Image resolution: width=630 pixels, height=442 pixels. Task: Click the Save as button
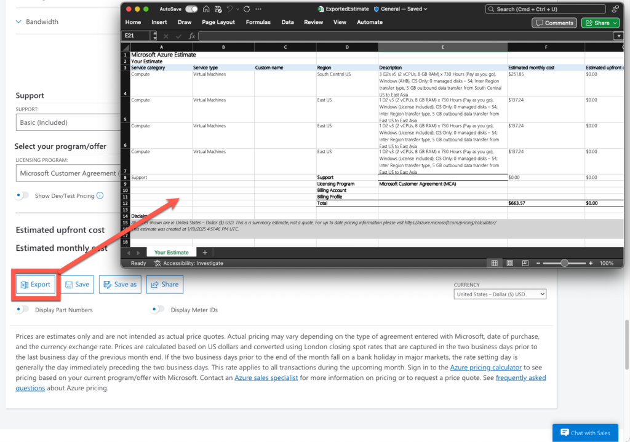[120, 285]
